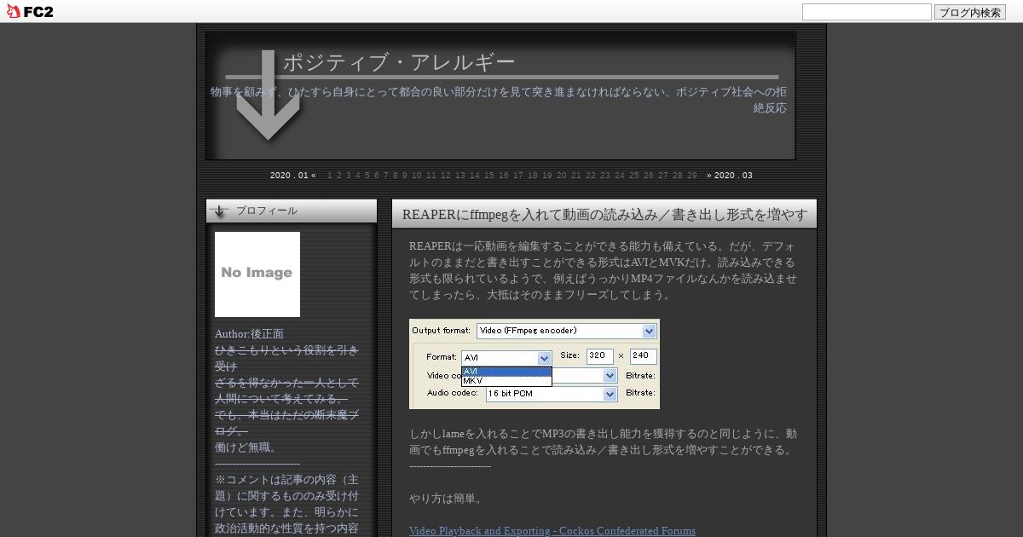Click the 働けど無職。 profile line
The width and height of the screenshot is (1023, 537).
246,447
